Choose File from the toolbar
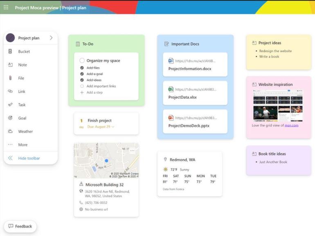The height and width of the screenshot is (236, 315). coord(21,78)
